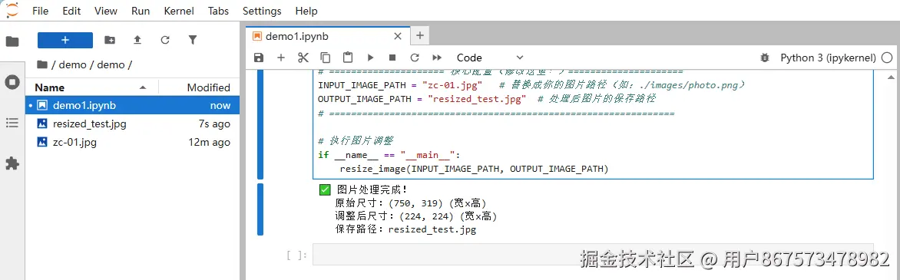Image resolution: width=900 pixels, height=280 pixels.
Task: Refresh the file browser list
Action: (x=165, y=40)
